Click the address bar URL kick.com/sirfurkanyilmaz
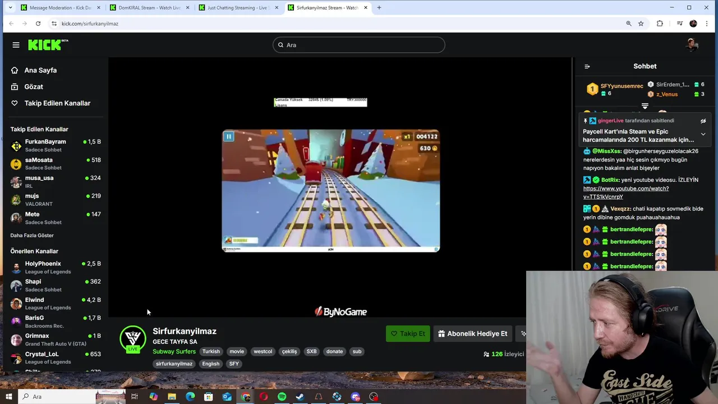This screenshot has height=404, width=718. 90,24
